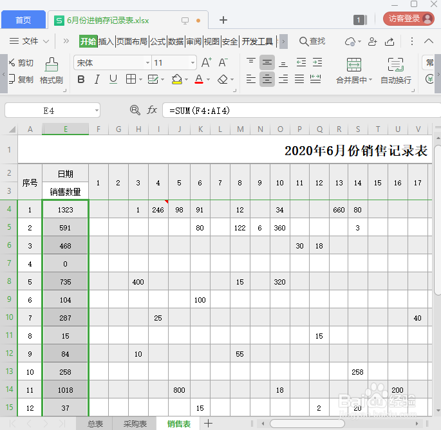Click the zoom magnifier icon beside fx
Image resolution: width=441 pixels, height=430 pixels.
[x=135, y=110]
